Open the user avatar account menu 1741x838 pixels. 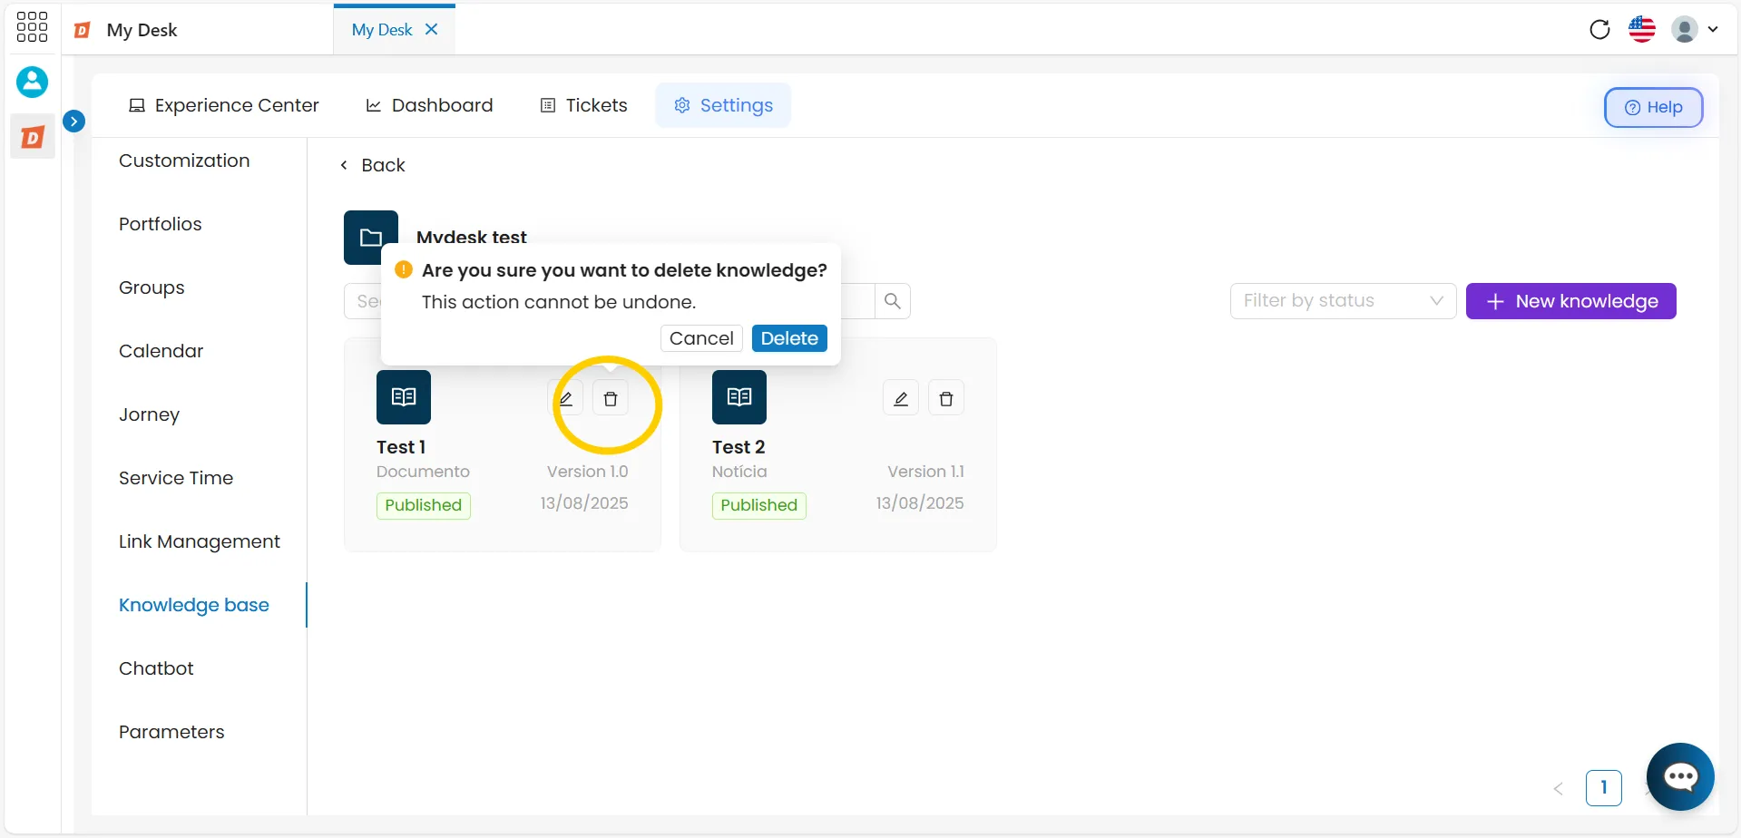click(x=1695, y=29)
